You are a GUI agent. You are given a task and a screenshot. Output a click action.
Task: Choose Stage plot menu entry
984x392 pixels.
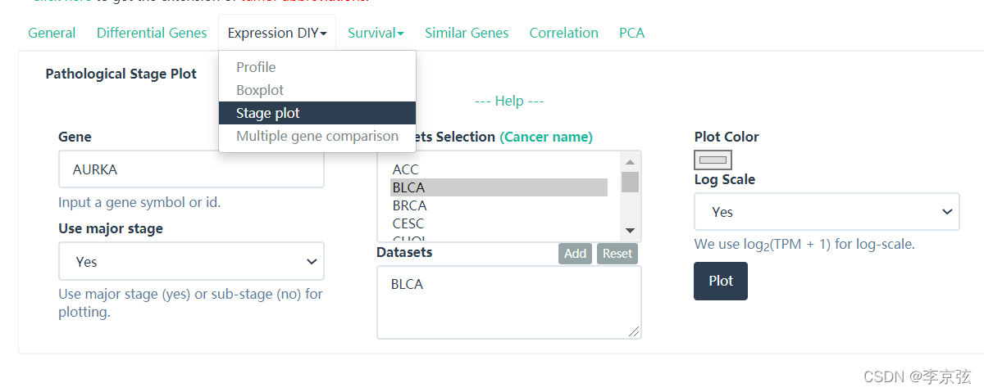pyautogui.click(x=268, y=113)
